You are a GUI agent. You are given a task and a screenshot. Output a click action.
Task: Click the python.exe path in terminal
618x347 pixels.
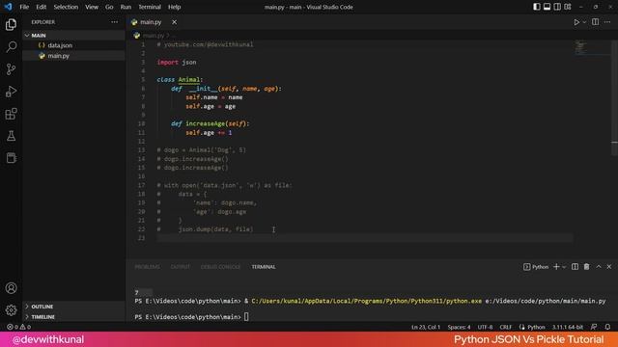point(366,301)
